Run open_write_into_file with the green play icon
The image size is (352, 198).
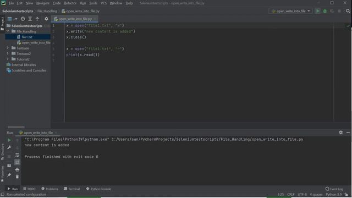coord(318,11)
